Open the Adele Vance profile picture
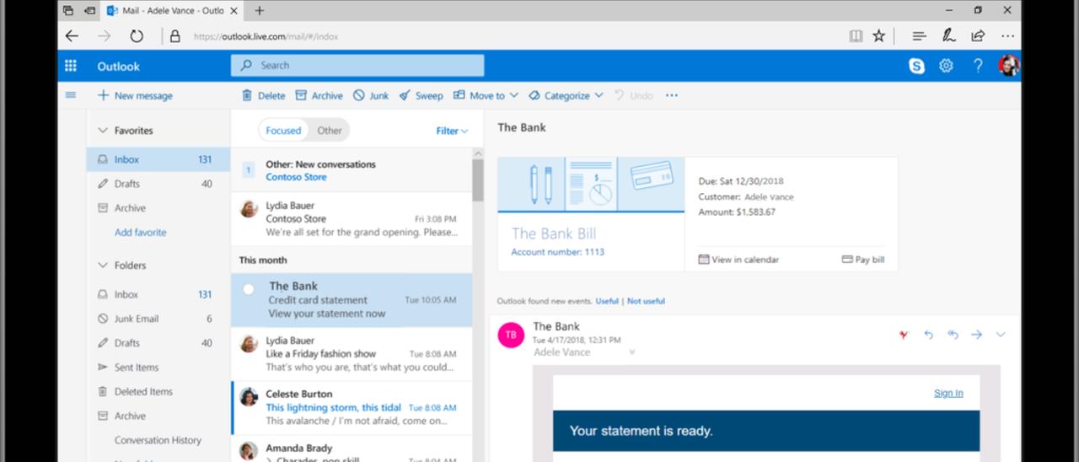The image size is (1079, 462). coord(1008,66)
